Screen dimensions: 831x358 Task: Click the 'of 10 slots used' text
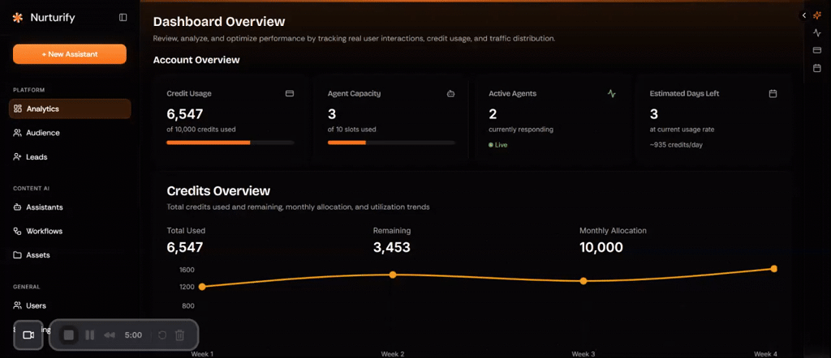click(352, 129)
